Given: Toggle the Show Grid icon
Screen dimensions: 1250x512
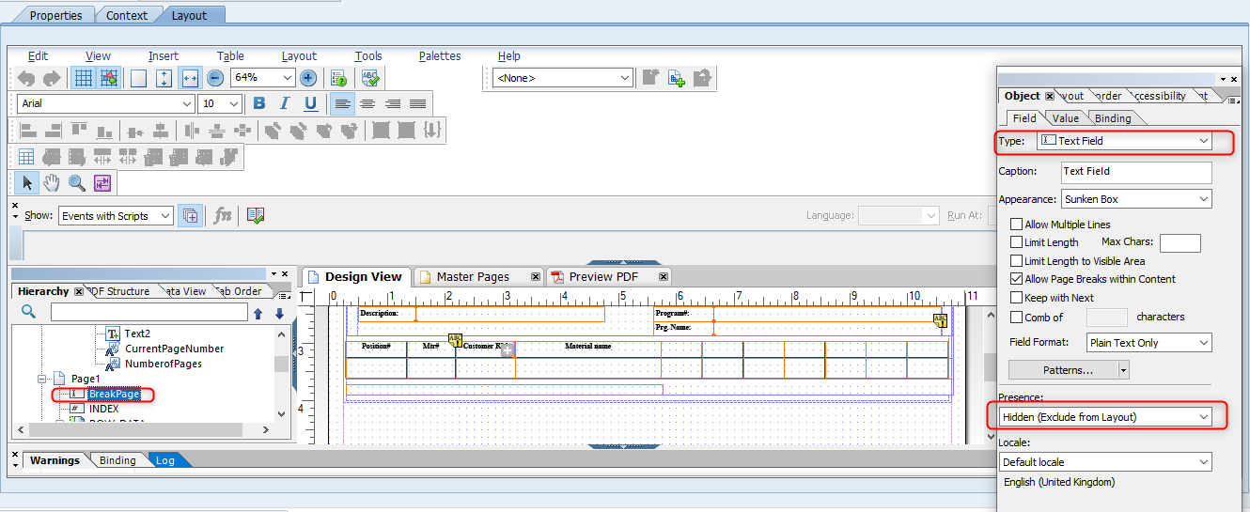Looking at the screenshot, I should click(x=84, y=78).
